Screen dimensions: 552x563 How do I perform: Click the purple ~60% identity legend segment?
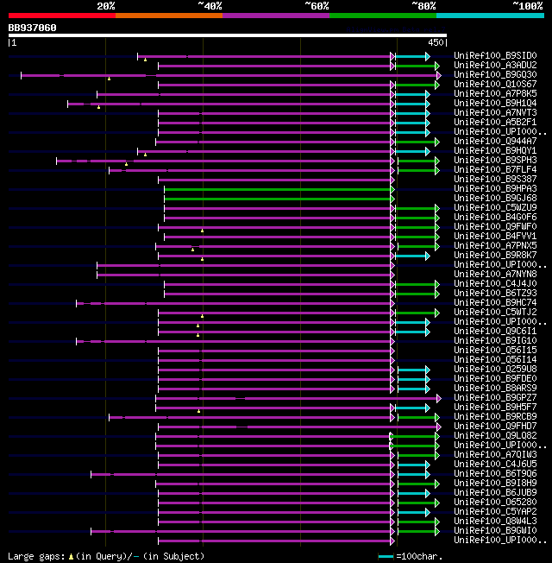point(276,16)
